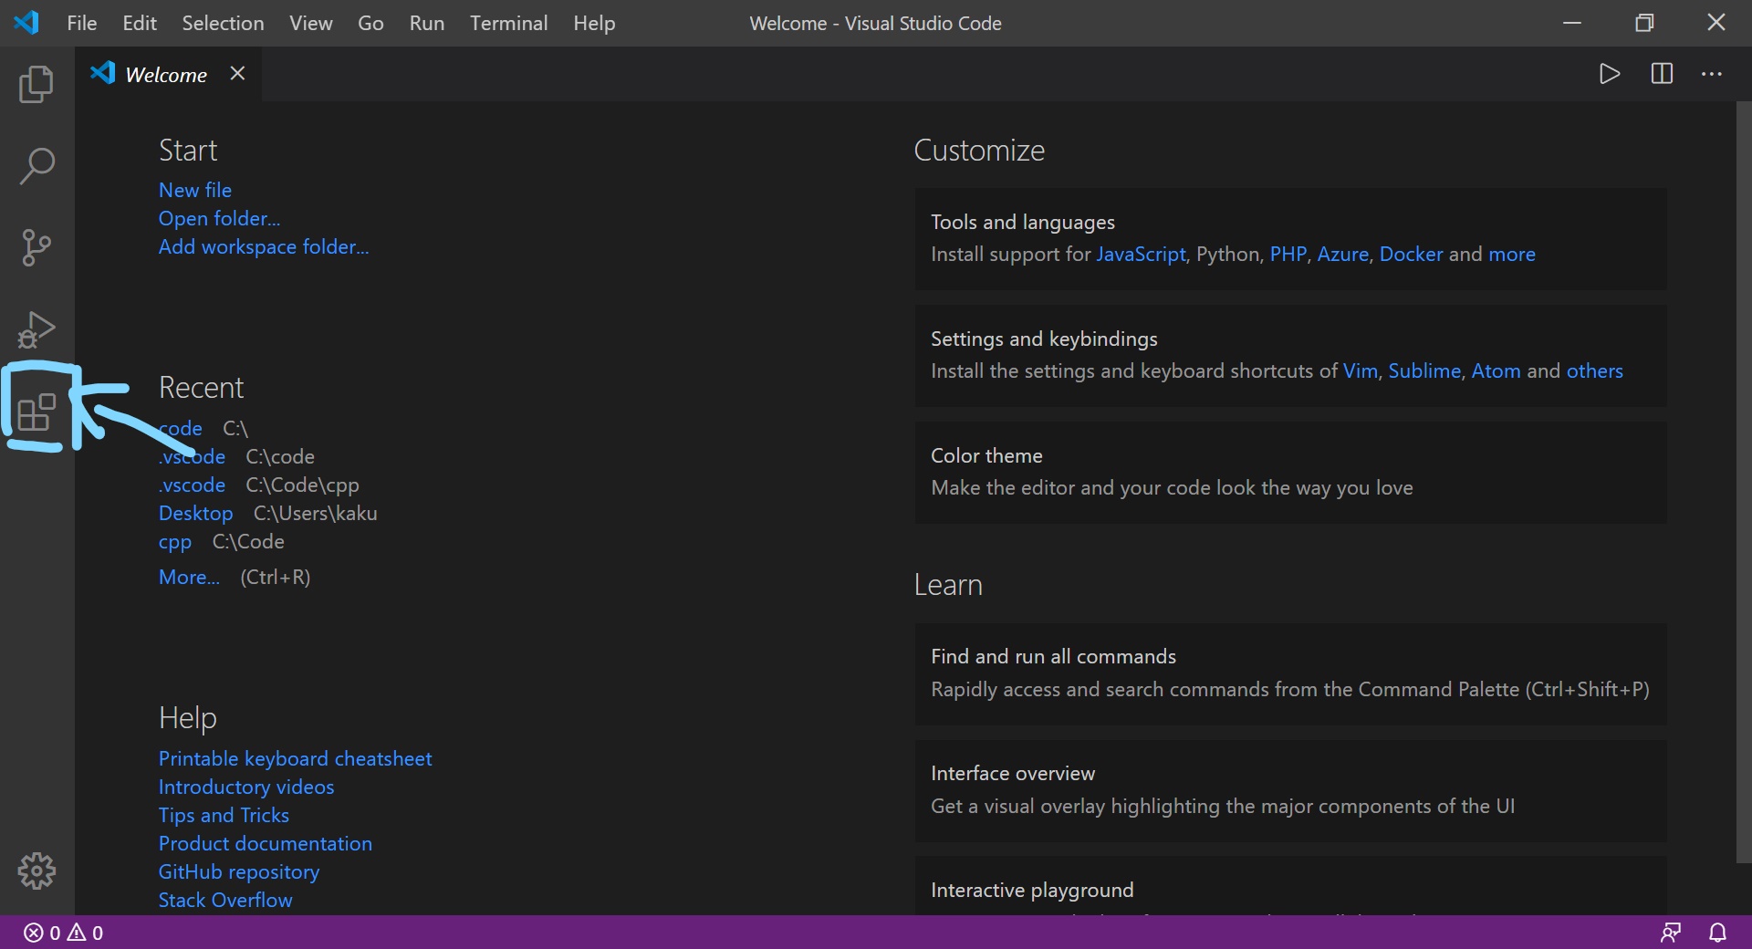This screenshot has height=949, width=1752.
Task: Open recent folder cpp at C:\Code
Action: click(174, 541)
